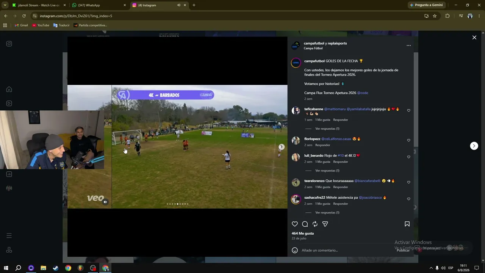
Task: Open the Partida competitiva bookmark
Action: (x=91, y=25)
